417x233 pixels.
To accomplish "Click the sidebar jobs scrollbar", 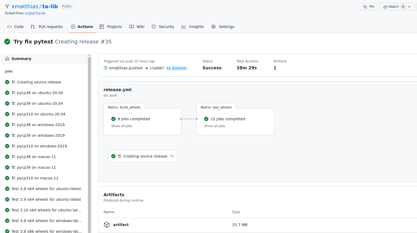I will click(x=90, y=145).
